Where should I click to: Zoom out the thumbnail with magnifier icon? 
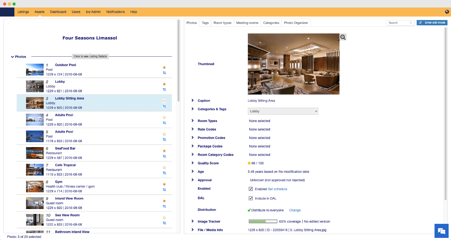pos(343,37)
